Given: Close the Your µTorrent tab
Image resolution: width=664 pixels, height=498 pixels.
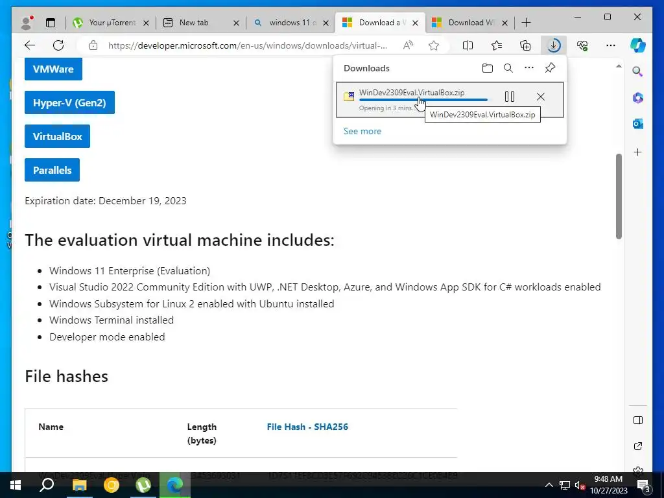Looking at the screenshot, I should click(146, 23).
